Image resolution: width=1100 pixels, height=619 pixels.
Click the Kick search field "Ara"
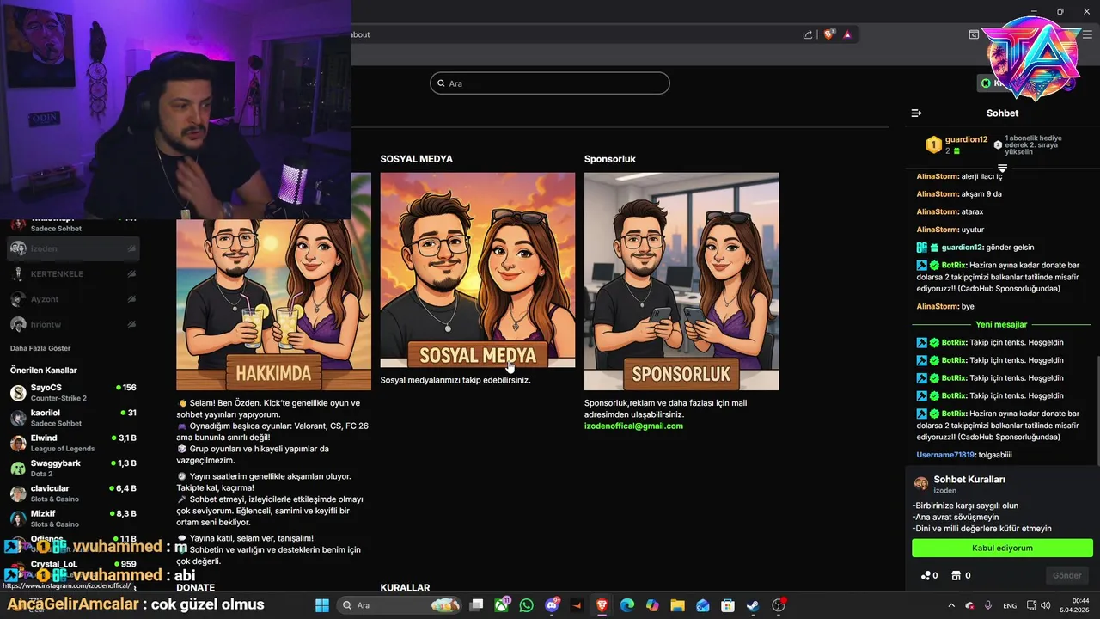[550, 83]
